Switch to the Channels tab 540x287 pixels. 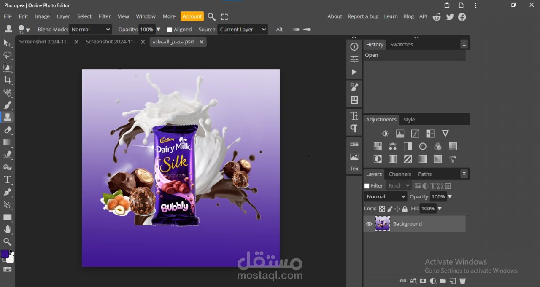coord(400,174)
